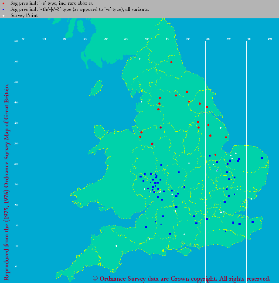Image resolution: width=279 pixels, height=283 pixels.
Task: Select the northernmost red dot on map
Action: [x=171, y=62]
